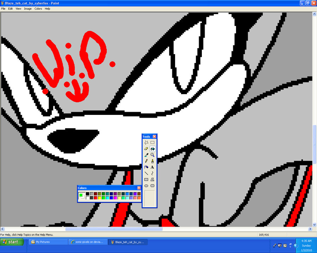Screen dimensions: 317x253
Task: Choose the Ellipse tool
Action: point(147,186)
